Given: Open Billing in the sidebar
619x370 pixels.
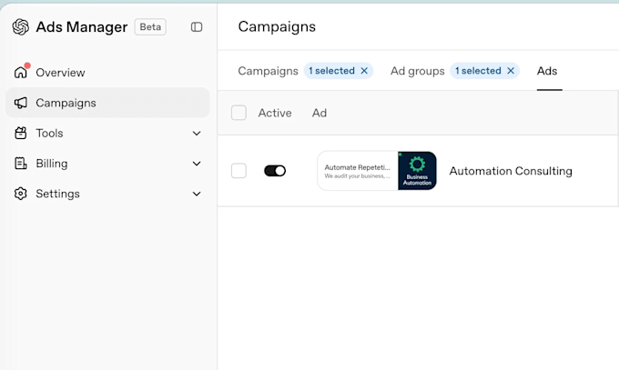Looking at the screenshot, I should click(107, 164).
